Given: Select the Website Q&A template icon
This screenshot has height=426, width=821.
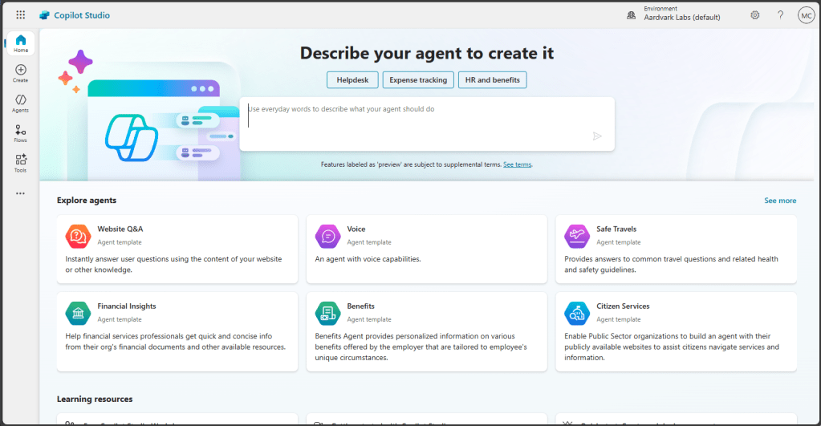Looking at the screenshot, I should (x=78, y=235).
